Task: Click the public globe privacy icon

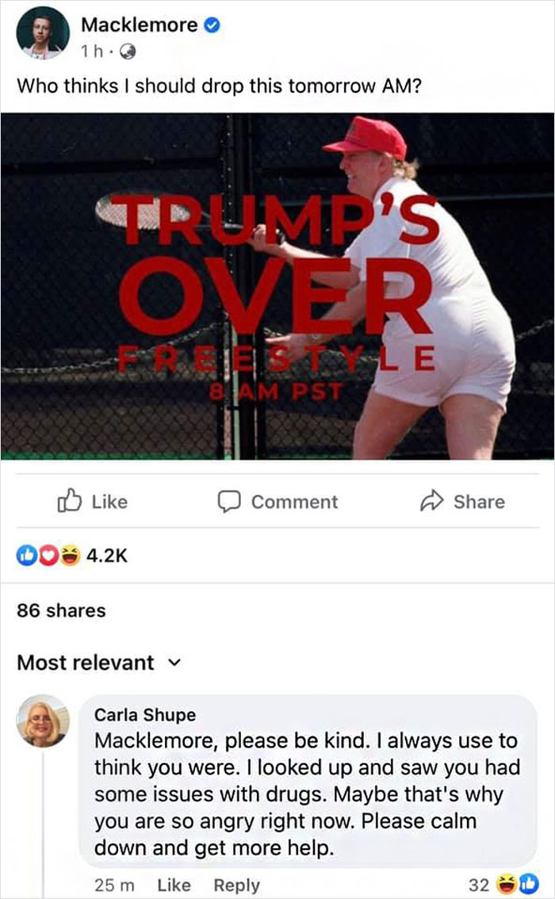Action: click(x=128, y=52)
